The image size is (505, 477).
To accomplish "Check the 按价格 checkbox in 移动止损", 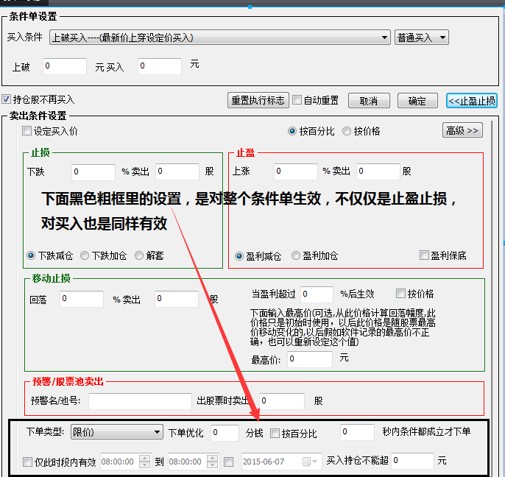I will tap(400, 294).
